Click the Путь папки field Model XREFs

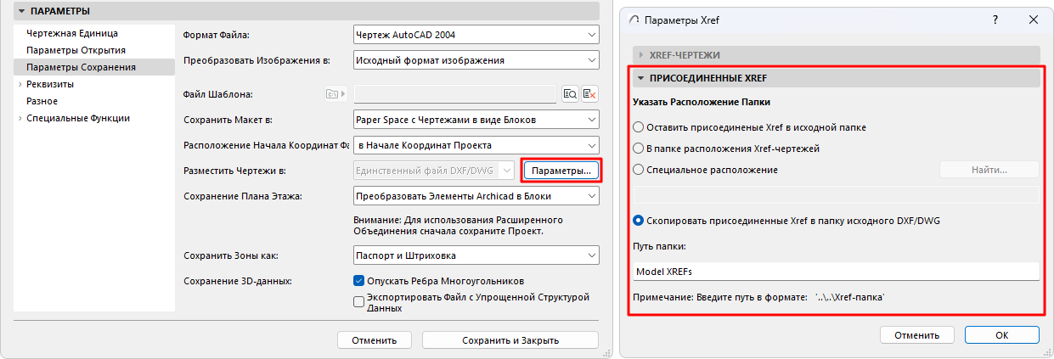(x=836, y=272)
